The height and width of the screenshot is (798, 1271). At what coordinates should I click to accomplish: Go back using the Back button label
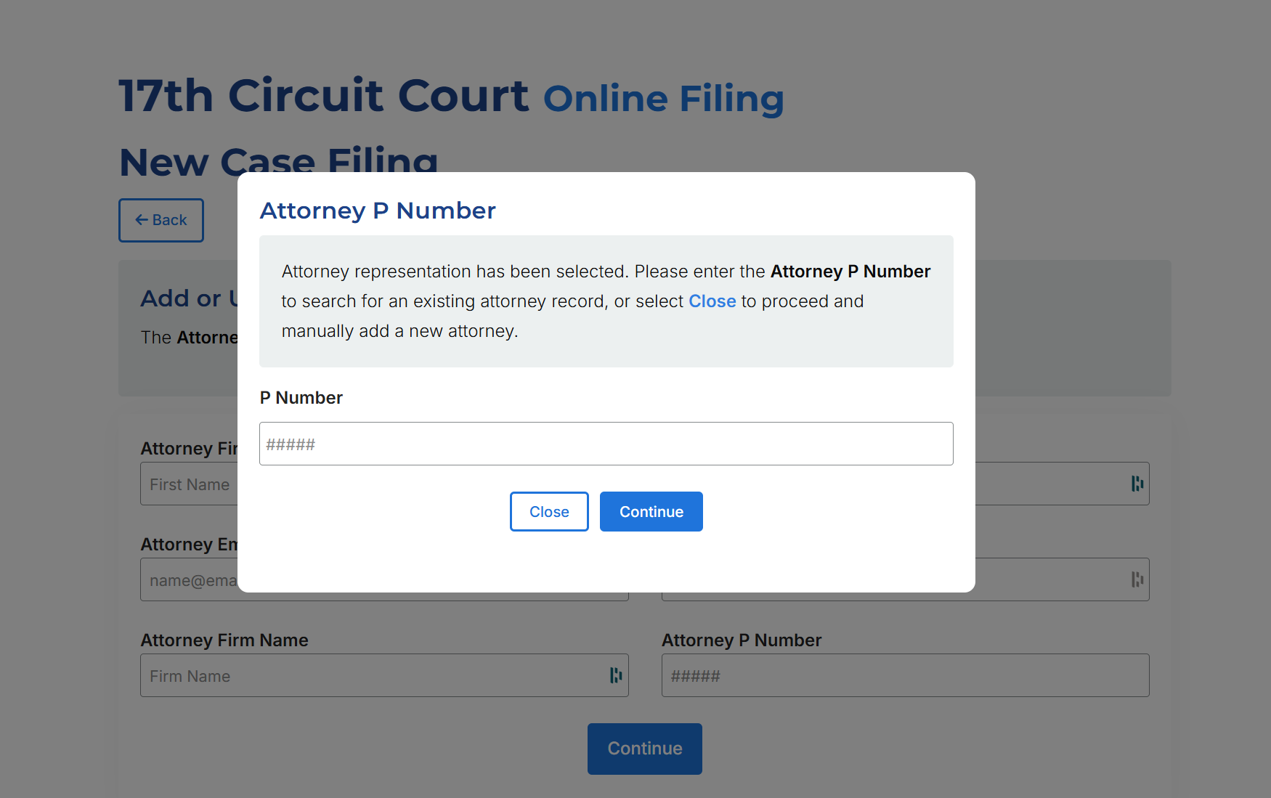169,220
